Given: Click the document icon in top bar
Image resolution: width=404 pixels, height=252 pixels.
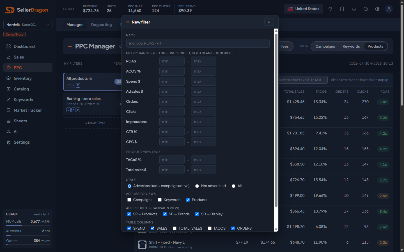Looking at the screenshot, I should tap(342, 9).
